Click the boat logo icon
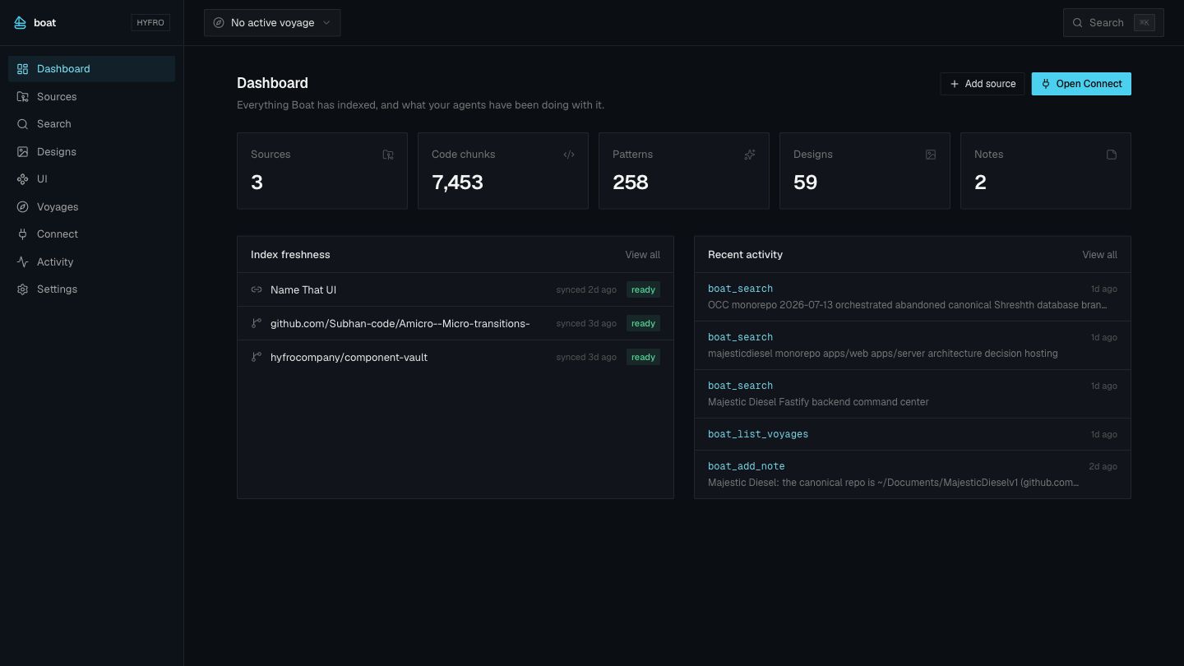The image size is (1184, 666). coord(21,22)
